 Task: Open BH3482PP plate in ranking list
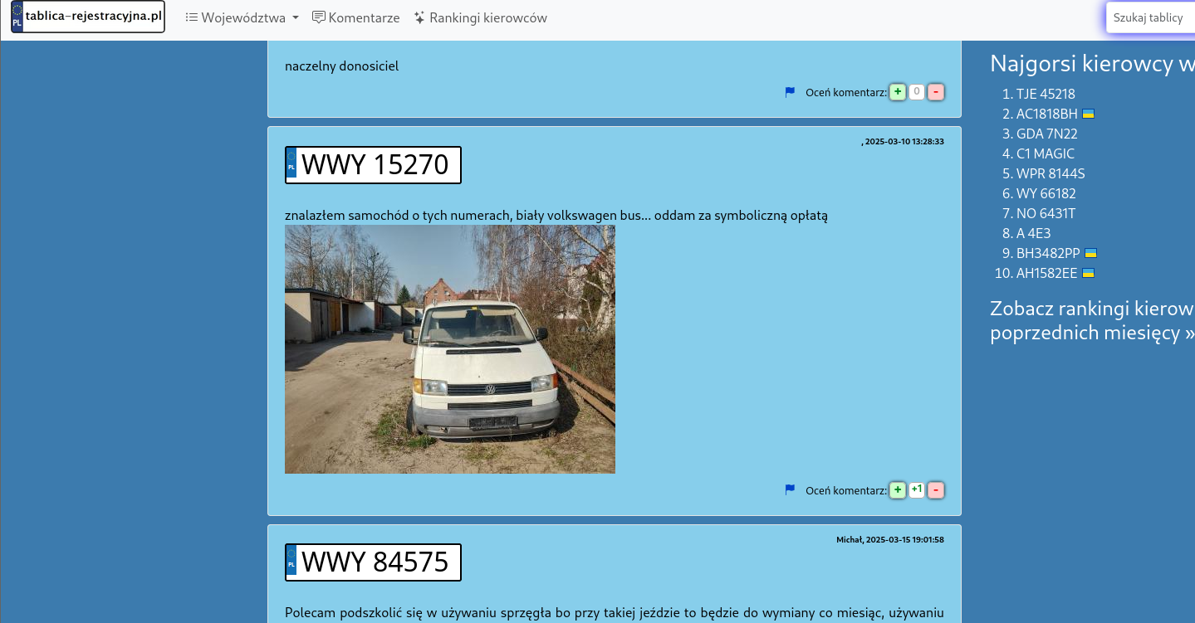tap(1047, 253)
